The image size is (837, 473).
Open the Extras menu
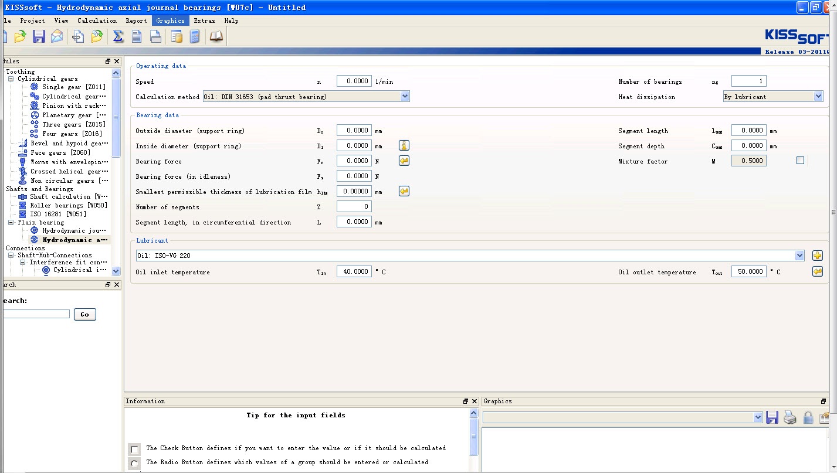204,21
